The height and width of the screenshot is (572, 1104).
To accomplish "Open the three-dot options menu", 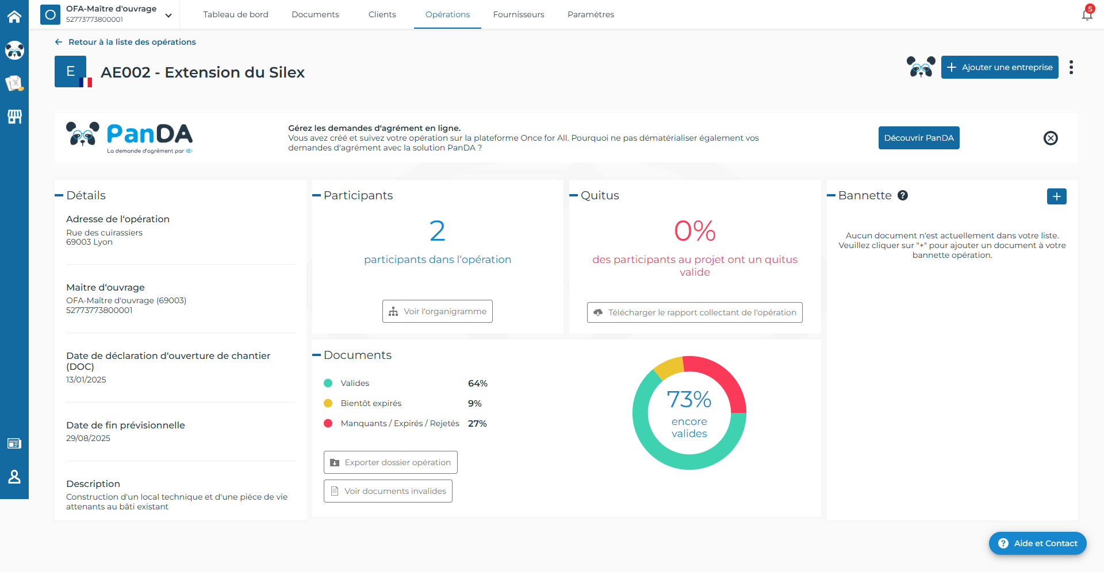I will 1071,67.
